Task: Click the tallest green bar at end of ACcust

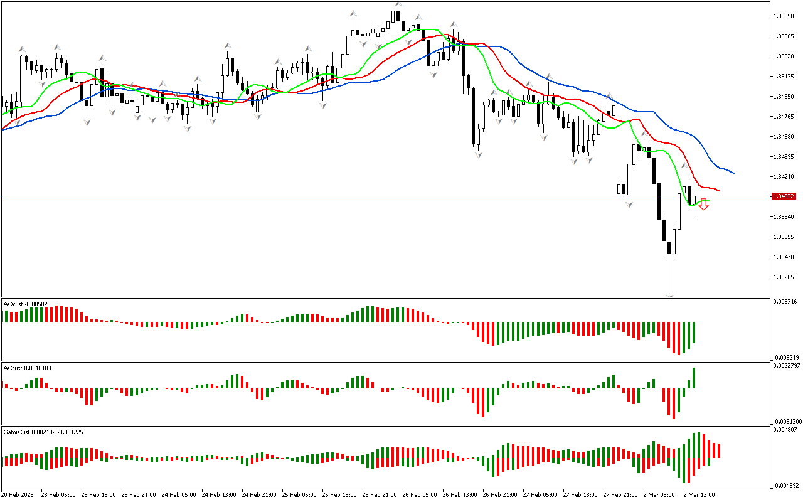Action: 694,378
